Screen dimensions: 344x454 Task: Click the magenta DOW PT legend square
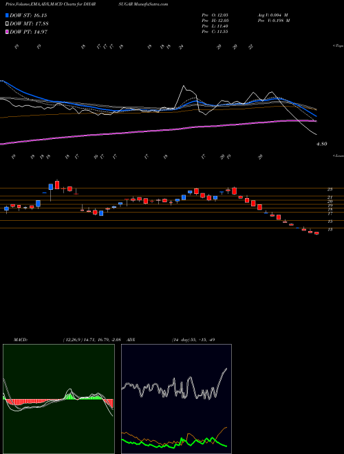click(x=7, y=32)
